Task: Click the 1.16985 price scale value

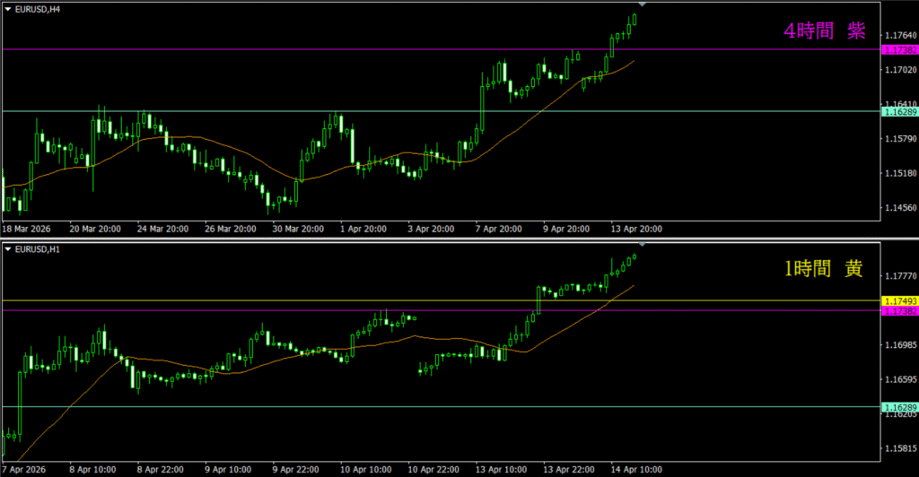Action: tap(898, 345)
